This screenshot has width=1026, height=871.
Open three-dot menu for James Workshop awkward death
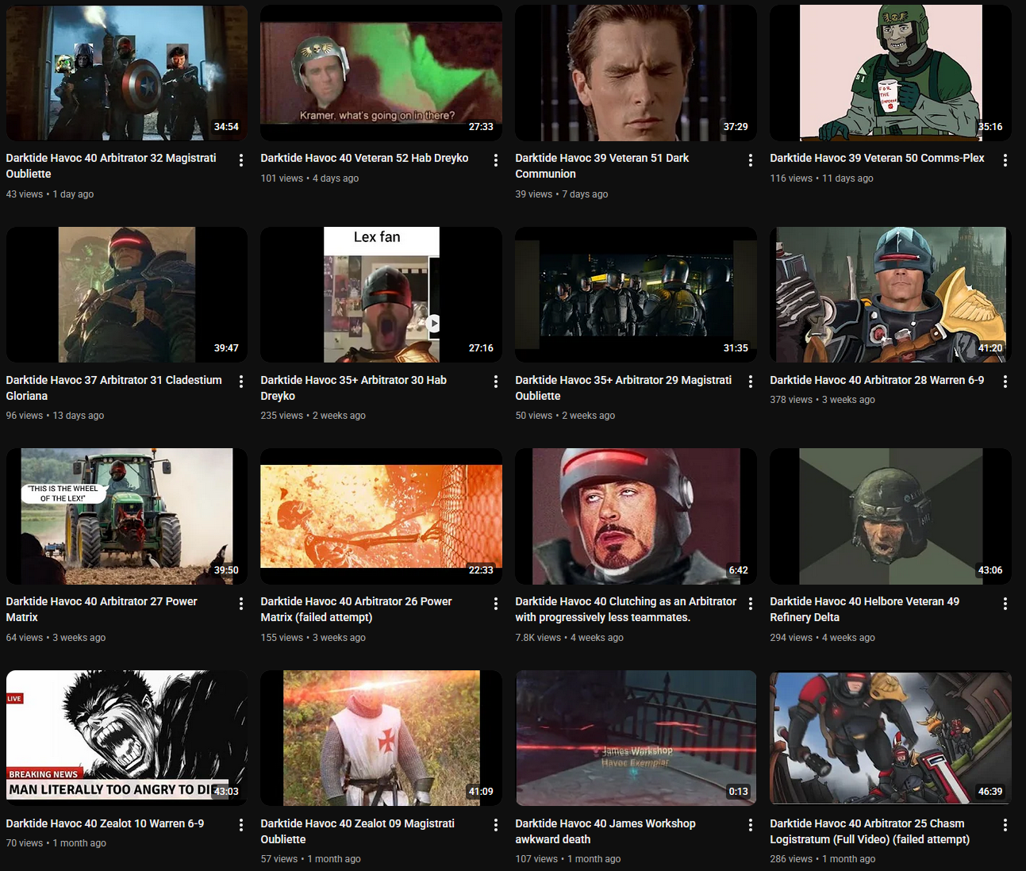[751, 825]
